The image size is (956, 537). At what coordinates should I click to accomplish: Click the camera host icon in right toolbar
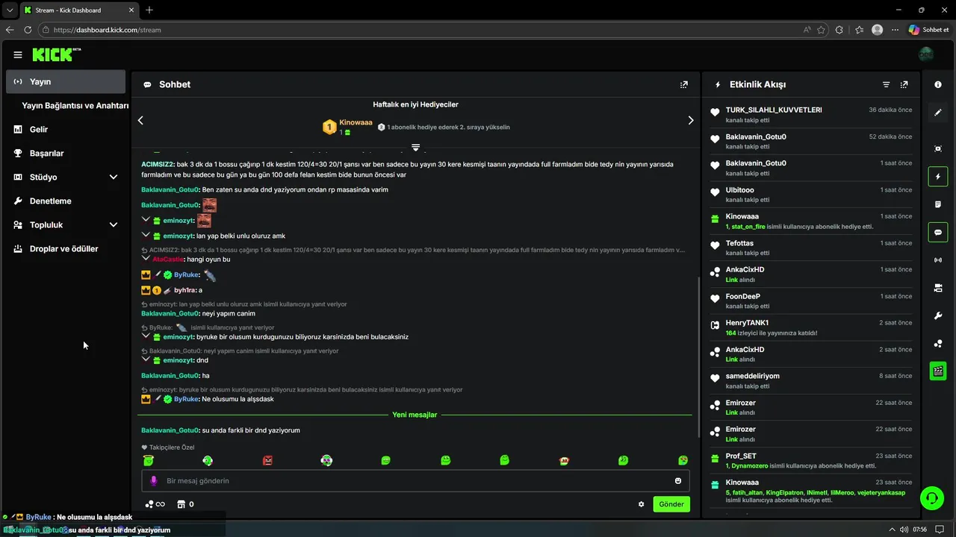click(x=938, y=288)
